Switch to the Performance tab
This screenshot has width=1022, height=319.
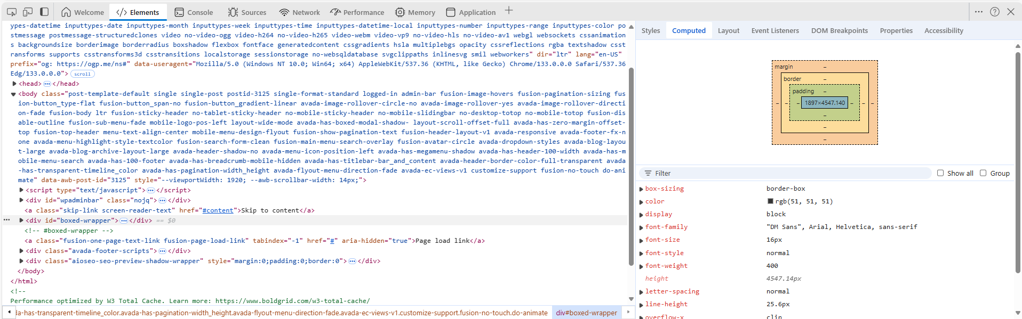[357, 12]
